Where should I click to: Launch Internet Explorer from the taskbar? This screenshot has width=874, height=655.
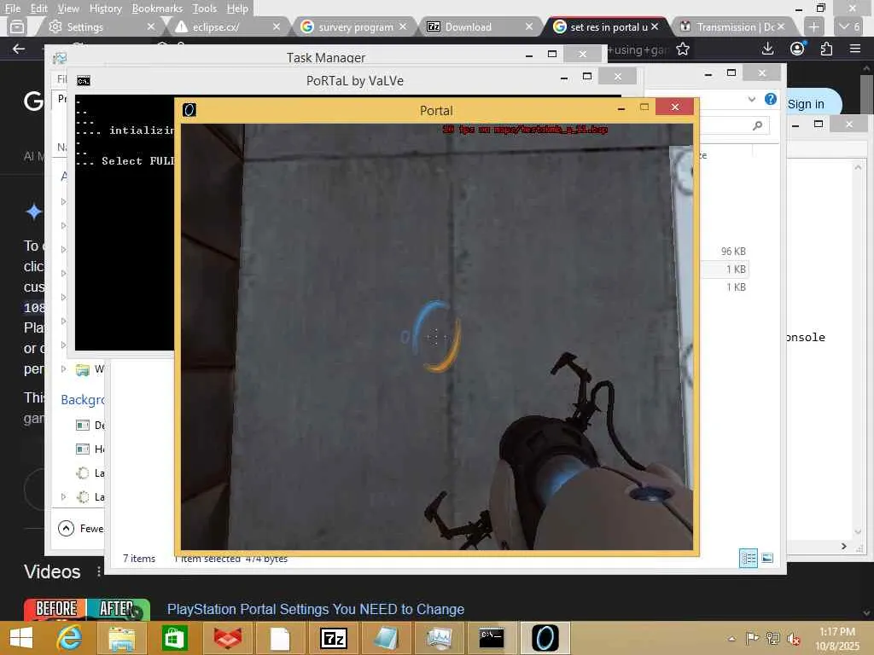pyautogui.click(x=70, y=638)
